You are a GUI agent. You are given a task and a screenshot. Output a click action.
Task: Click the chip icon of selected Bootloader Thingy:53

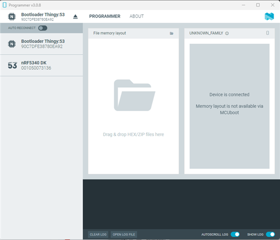point(12,17)
